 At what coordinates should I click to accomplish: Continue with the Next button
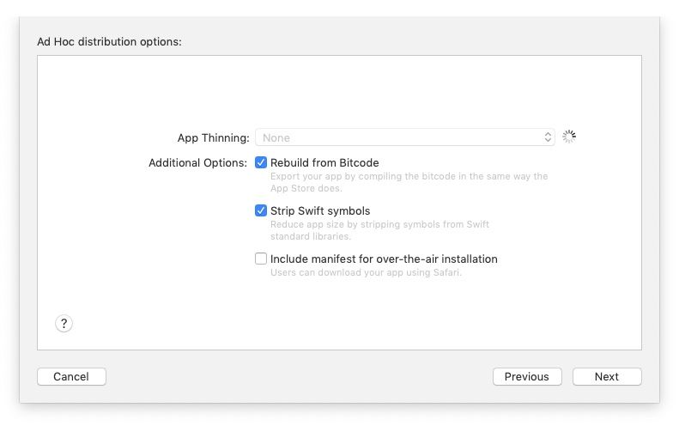pyautogui.click(x=607, y=376)
